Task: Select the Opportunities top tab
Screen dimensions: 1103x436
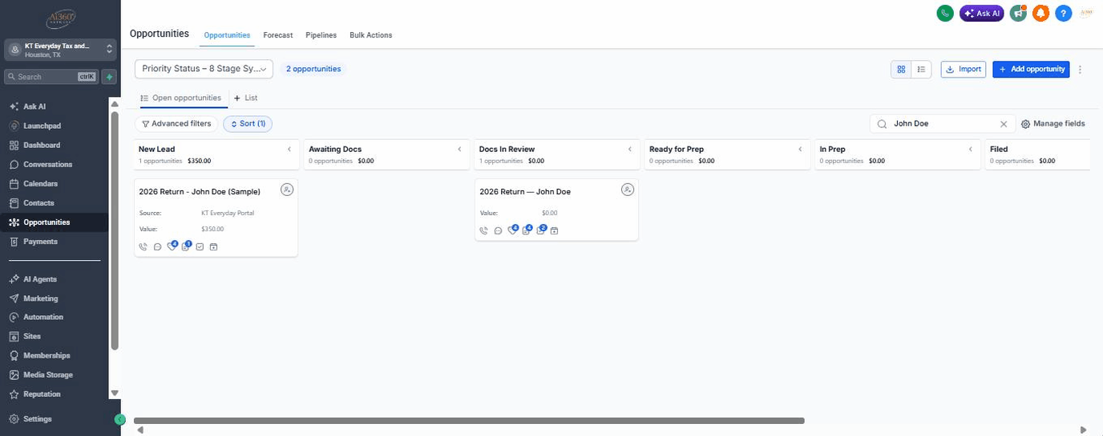Action: pyautogui.click(x=227, y=35)
